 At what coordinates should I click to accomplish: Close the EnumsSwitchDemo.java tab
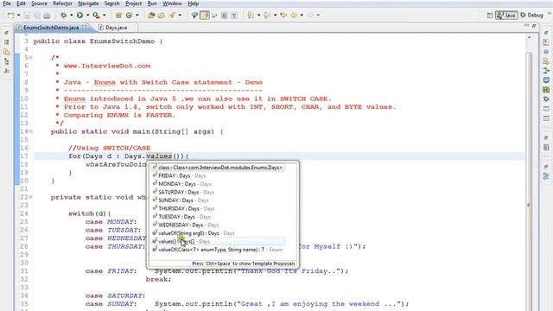pos(85,27)
